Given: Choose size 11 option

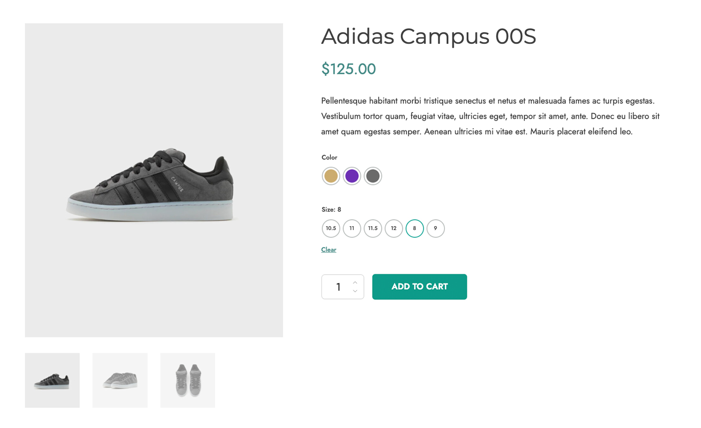Looking at the screenshot, I should 352,228.
